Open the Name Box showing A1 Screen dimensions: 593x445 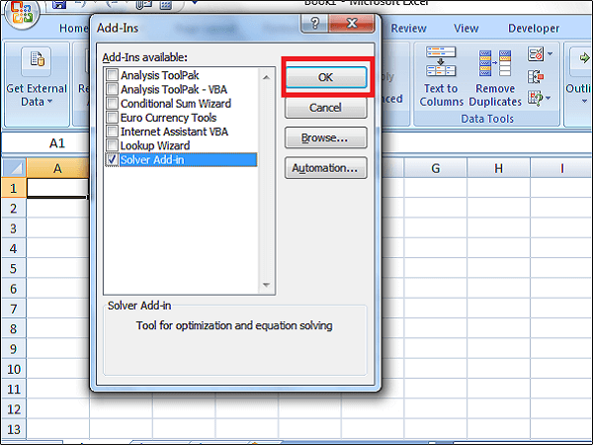pyautogui.click(x=57, y=143)
